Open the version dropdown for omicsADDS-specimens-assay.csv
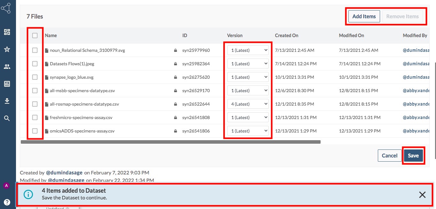 pos(248,131)
